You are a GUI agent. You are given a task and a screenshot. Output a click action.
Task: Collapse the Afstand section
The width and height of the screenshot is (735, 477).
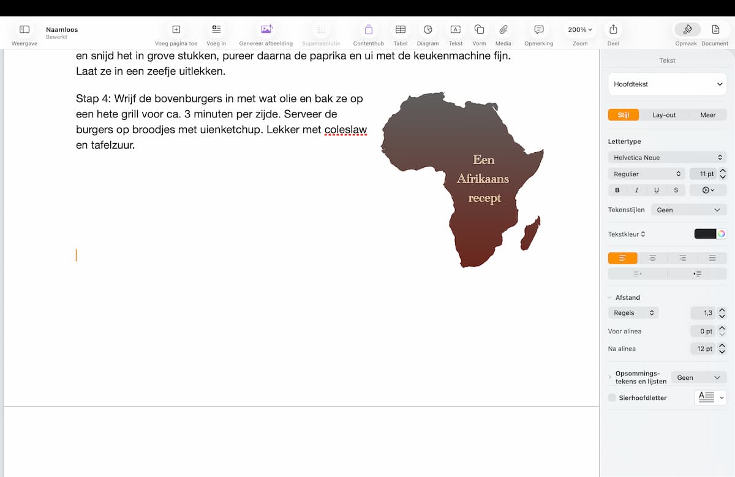coord(609,298)
